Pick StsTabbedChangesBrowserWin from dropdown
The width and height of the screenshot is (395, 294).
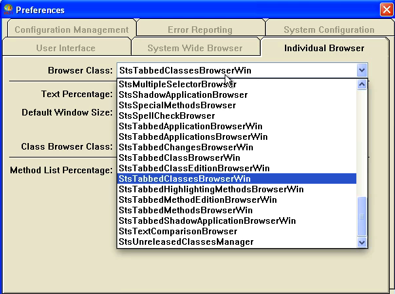pyautogui.click(x=237, y=148)
